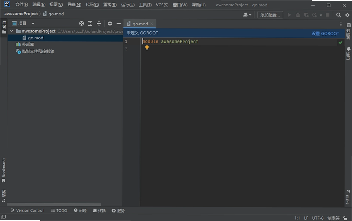Open the 视图(V) menu

[x=56, y=5]
